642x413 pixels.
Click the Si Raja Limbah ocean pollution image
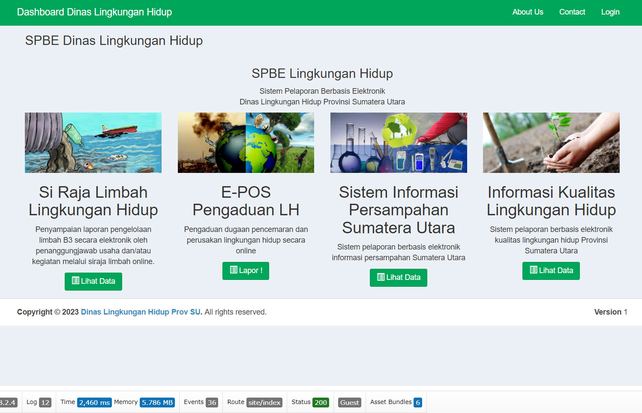coord(93,143)
